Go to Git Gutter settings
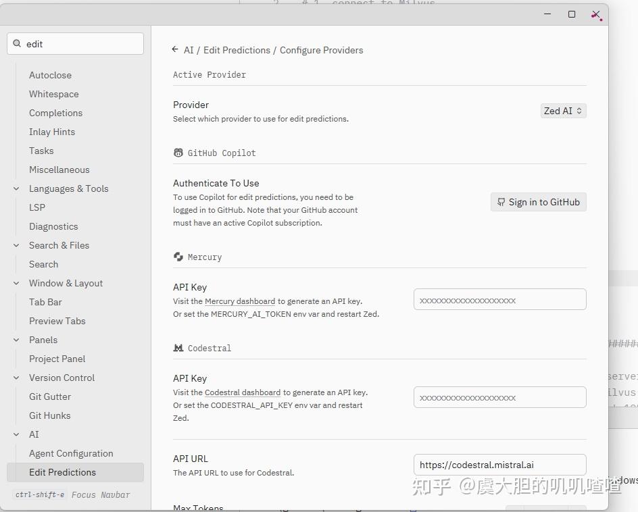The width and height of the screenshot is (638, 512). pyautogui.click(x=50, y=396)
